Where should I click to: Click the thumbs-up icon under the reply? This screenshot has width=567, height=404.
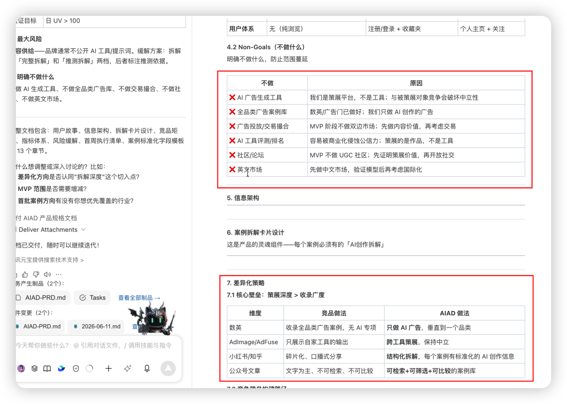[x=25, y=274]
